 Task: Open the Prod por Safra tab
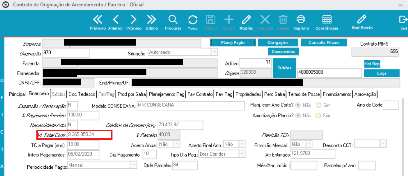(132, 94)
